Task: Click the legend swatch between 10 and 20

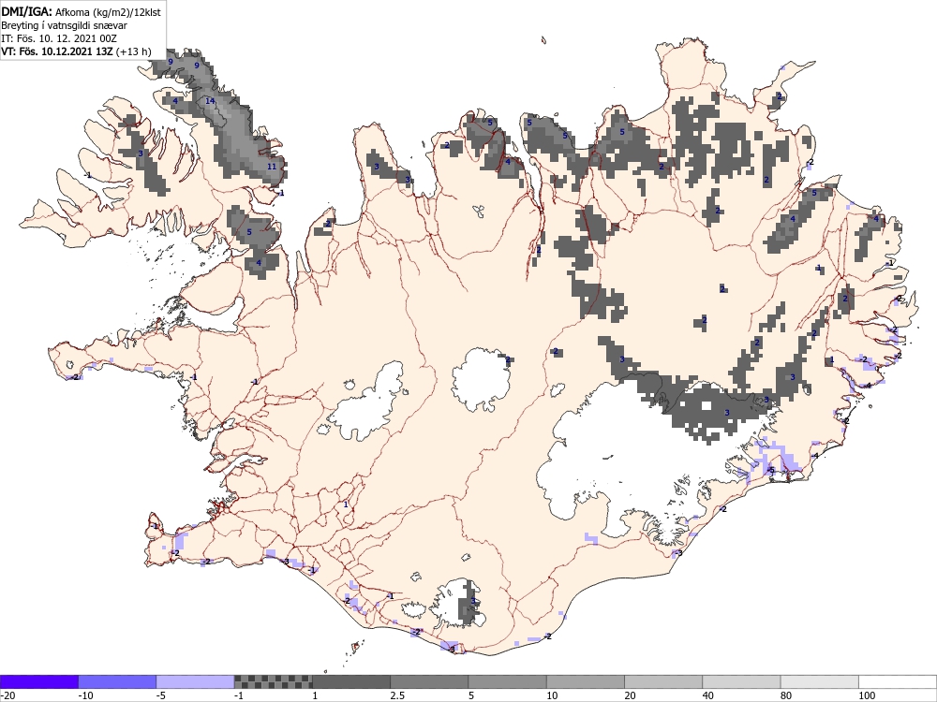Action: 586,681
